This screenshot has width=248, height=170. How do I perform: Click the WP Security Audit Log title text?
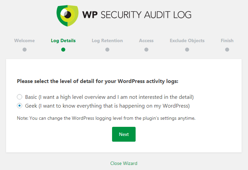coord(137,15)
